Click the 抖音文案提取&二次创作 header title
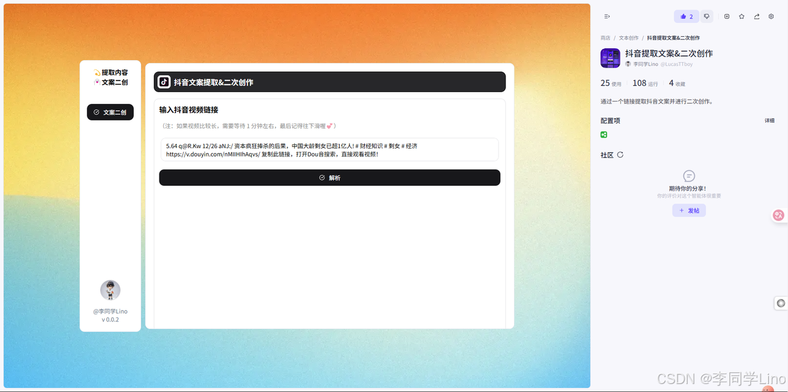Image resolution: width=788 pixels, height=392 pixels. (213, 82)
